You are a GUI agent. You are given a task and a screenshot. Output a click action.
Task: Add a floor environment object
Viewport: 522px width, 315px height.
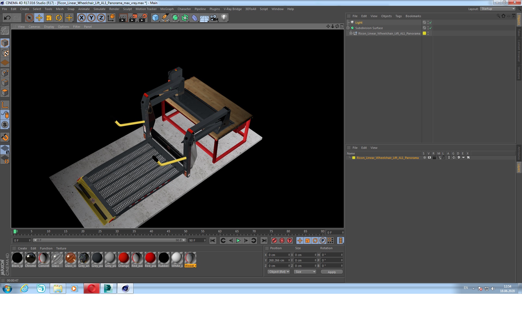pyautogui.click(x=204, y=18)
